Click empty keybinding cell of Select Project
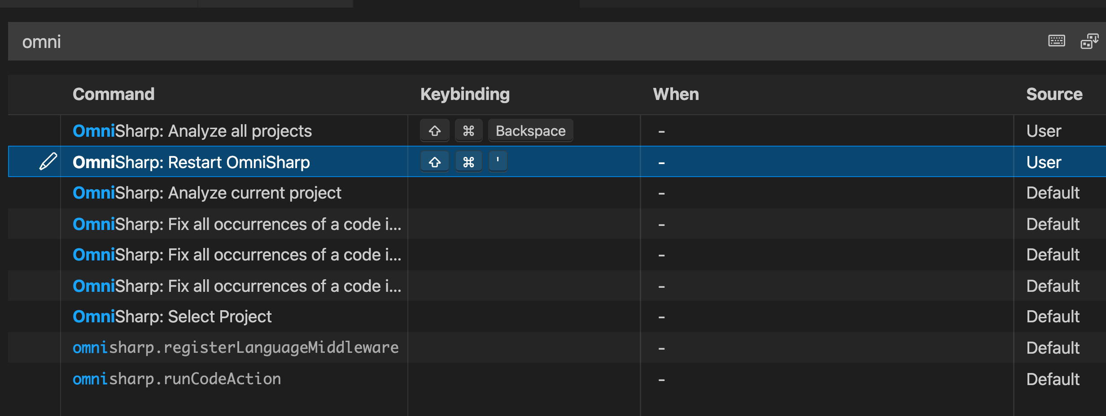The width and height of the screenshot is (1106, 416). tap(524, 316)
